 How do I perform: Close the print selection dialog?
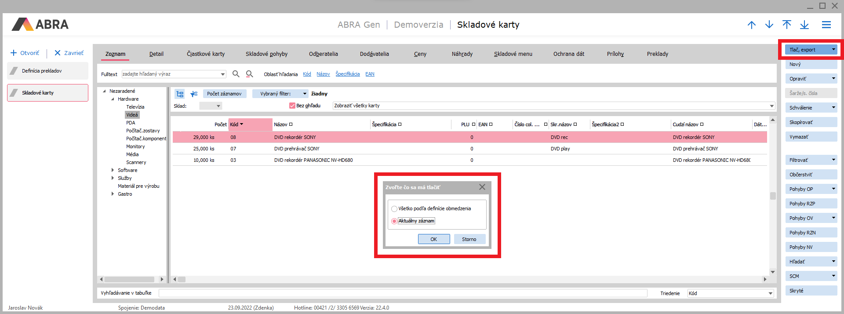click(482, 187)
